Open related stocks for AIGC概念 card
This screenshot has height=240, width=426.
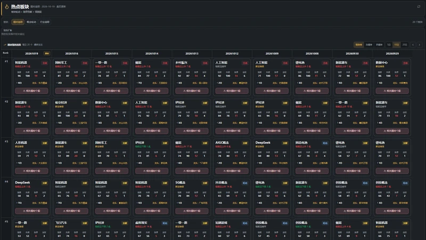(x=232, y=171)
